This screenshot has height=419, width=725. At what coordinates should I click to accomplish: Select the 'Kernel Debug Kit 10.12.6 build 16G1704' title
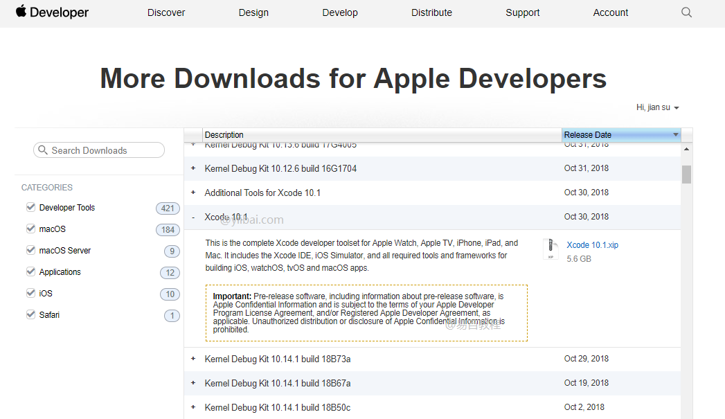(x=280, y=168)
